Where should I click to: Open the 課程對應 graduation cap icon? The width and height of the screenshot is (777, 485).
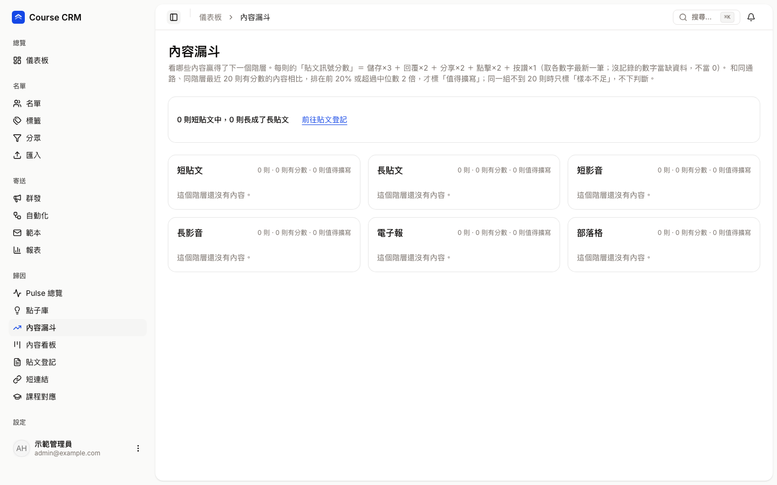click(x=17, y=397)
